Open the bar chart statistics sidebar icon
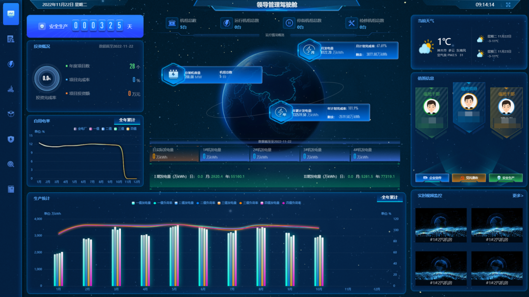529x297 pixels. [x=11, y=89]
